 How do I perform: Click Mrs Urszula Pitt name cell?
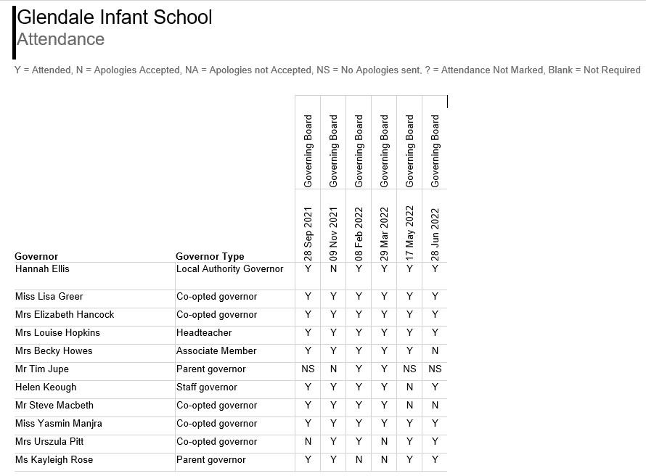point(49,442)
